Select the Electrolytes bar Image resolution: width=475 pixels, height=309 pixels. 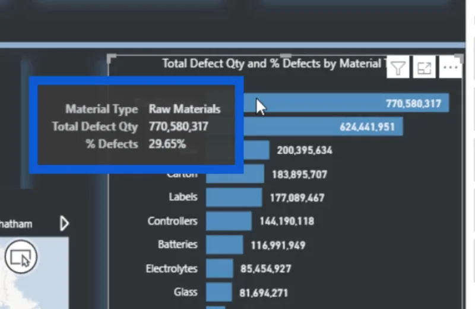click(220, 268)
